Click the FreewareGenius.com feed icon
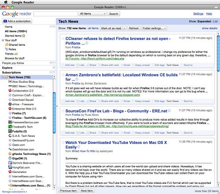Screen dimensions: 220x194 coord(10,122)
